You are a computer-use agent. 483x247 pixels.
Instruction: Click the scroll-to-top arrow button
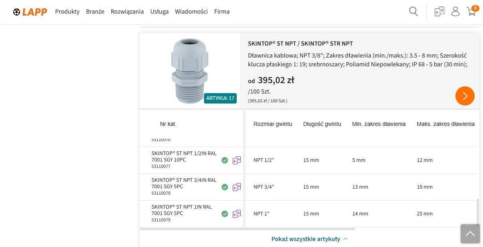470,234
